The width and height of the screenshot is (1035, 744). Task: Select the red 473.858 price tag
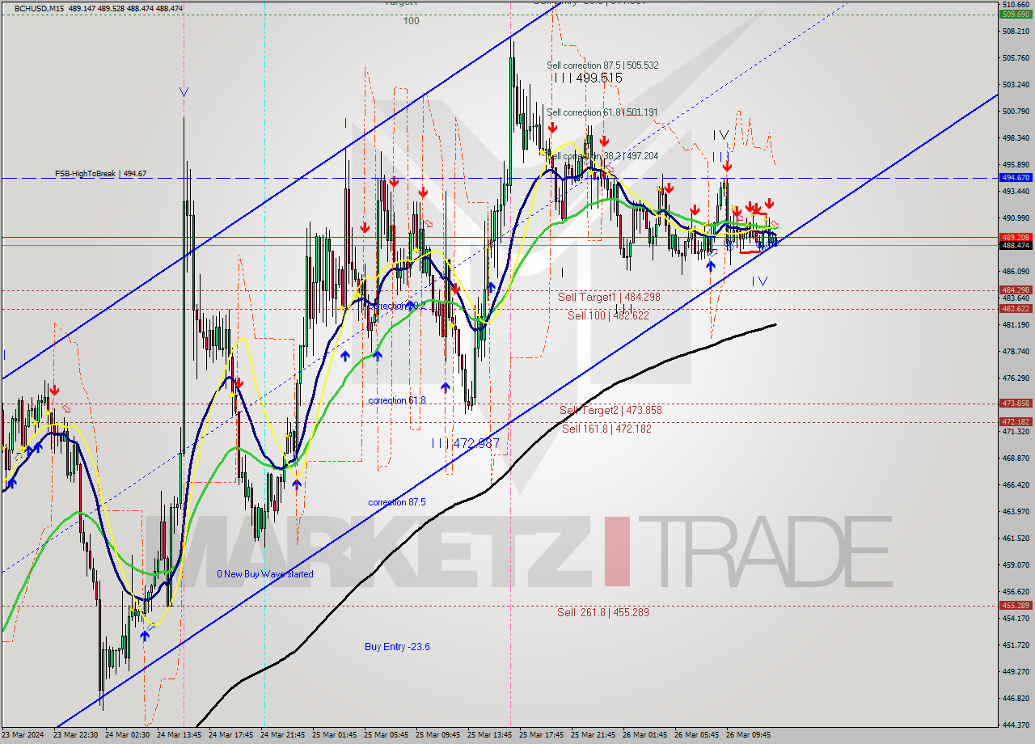[x=1016, y=403]
